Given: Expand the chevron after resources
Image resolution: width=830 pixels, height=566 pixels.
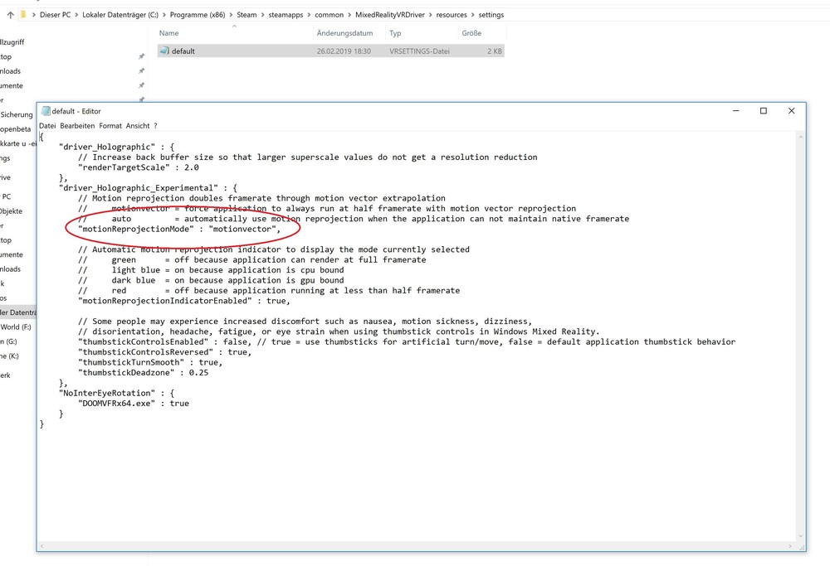Looking at the screenshot, I should (x=473, y=15).
